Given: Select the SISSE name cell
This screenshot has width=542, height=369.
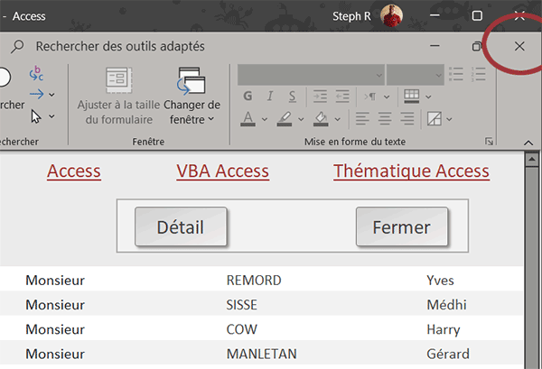Looking at the screenshot, I should tap(241, 305).
